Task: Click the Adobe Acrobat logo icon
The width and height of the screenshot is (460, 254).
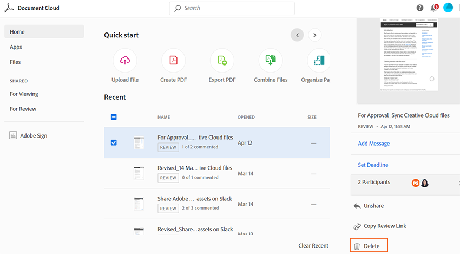Action: click(x=9, y=8)
